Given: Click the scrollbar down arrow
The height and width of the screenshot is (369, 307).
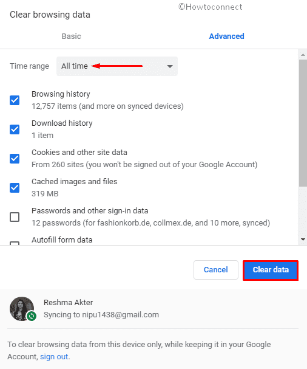Looking at the screenshot, I should pos(303,240).
